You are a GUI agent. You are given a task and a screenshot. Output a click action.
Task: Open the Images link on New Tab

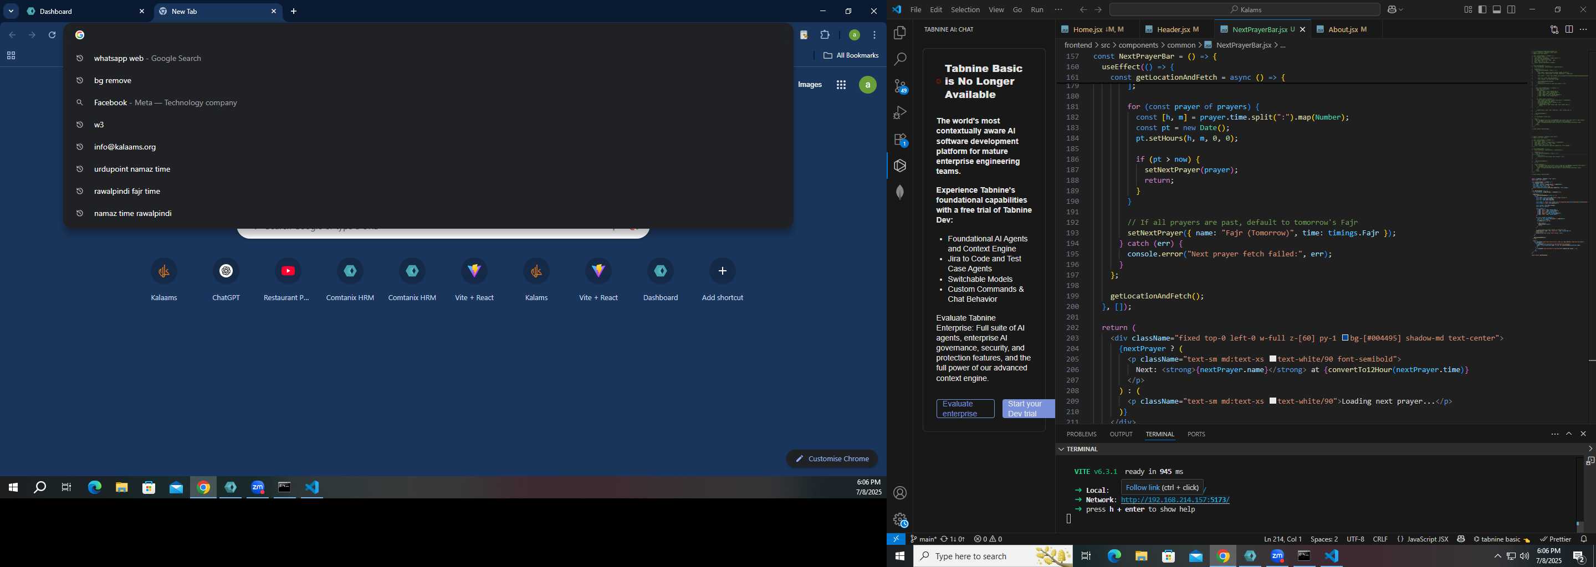pos(810,85)
